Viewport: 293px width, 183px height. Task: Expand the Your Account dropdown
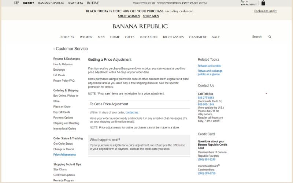point(249,4)
